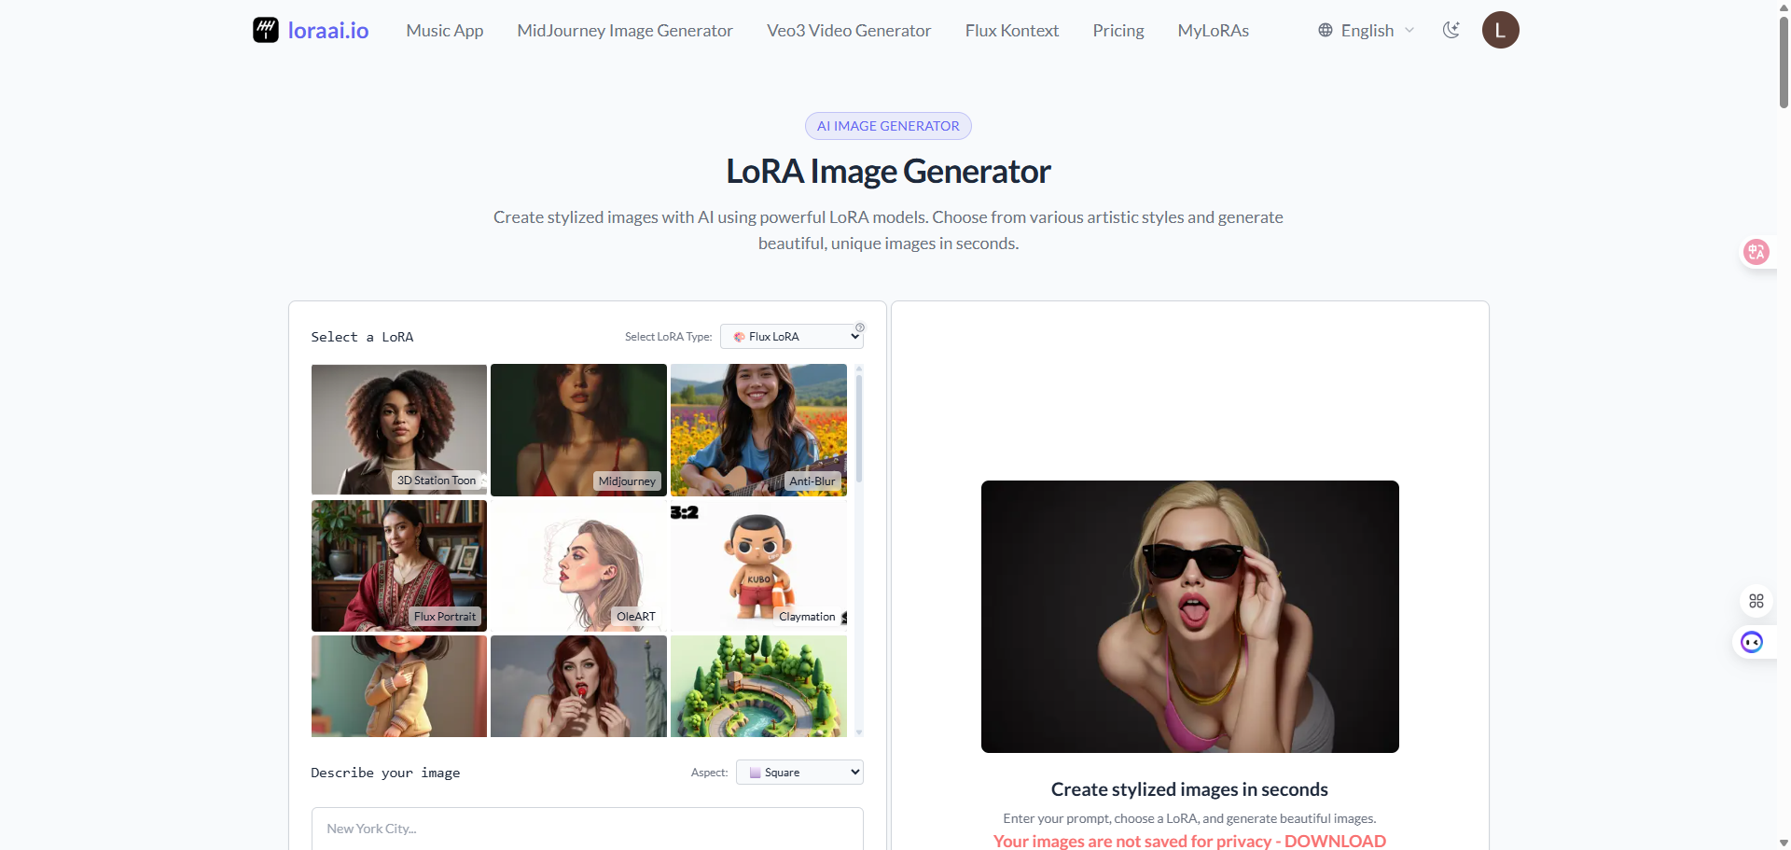Navigate to MyLoRAs
Screen dimensions: 1791x850
tap(1213, 30)
